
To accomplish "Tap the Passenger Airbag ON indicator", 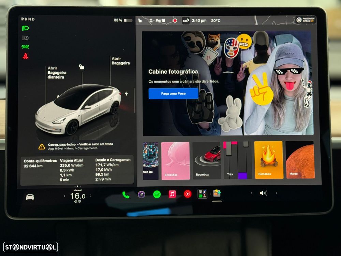I will click(306, 20).
